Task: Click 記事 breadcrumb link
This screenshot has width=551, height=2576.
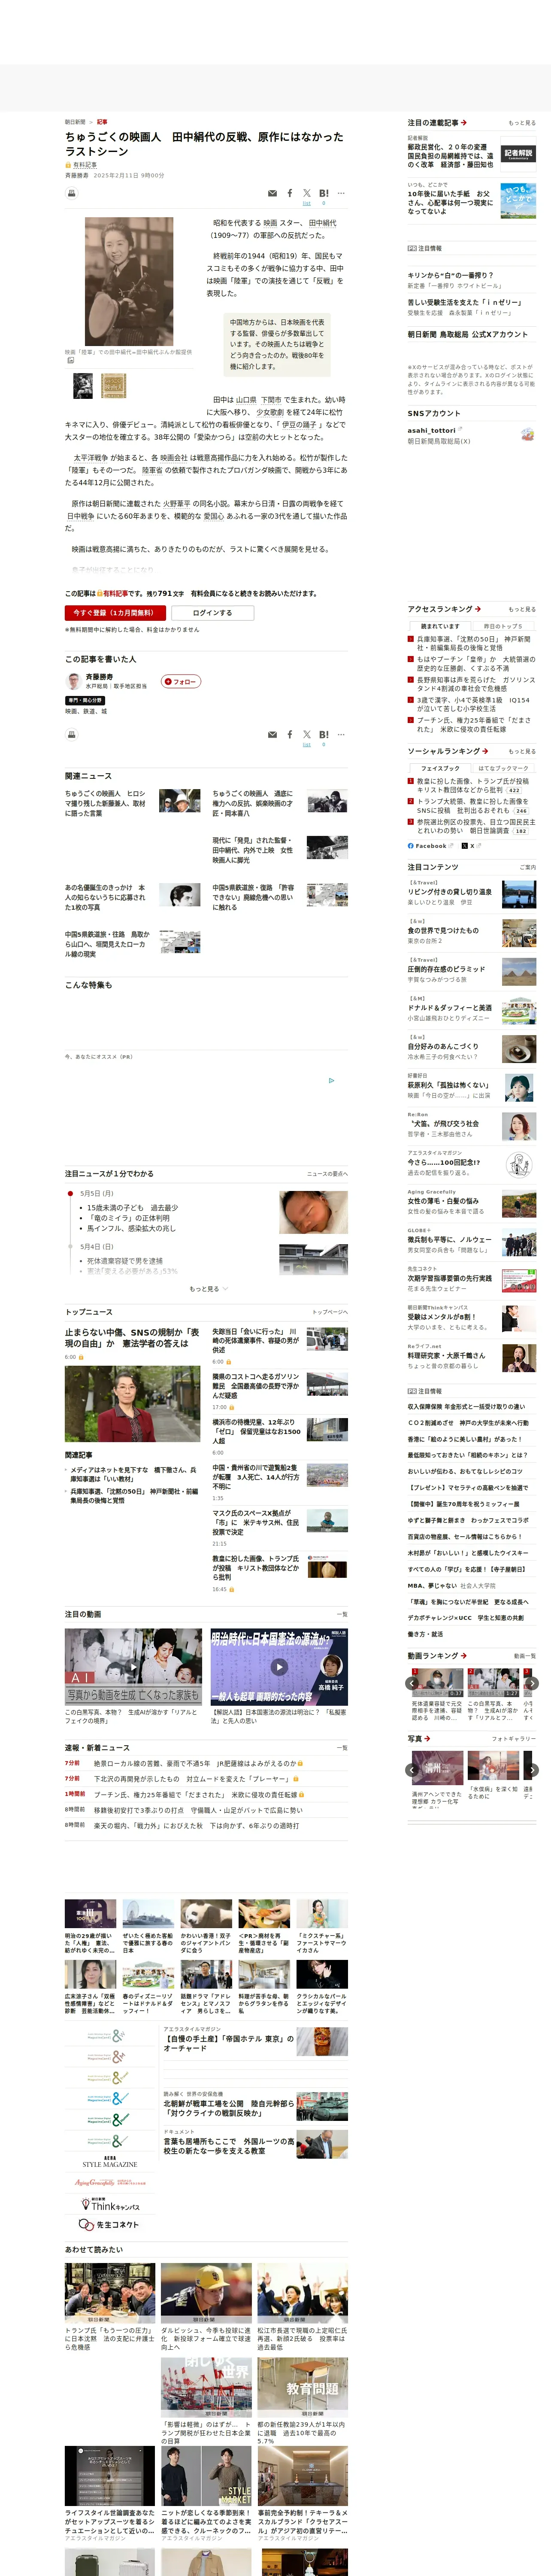Action: point(102,122)
